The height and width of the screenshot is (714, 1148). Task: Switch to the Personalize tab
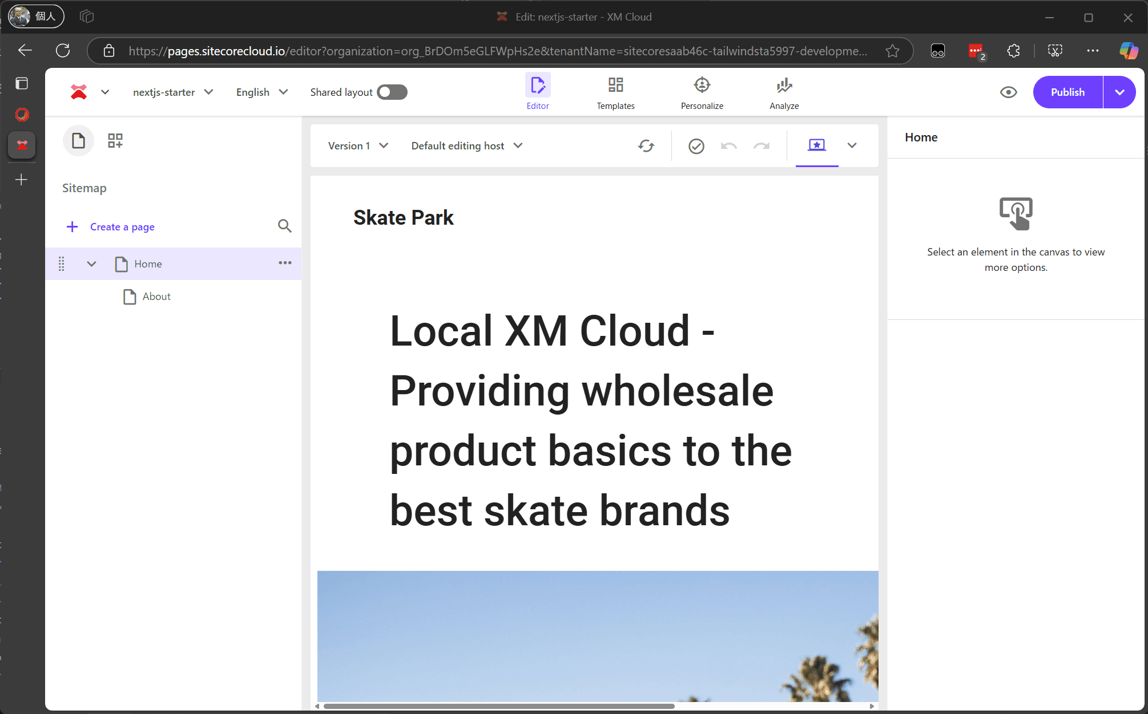tap(702, 92)
